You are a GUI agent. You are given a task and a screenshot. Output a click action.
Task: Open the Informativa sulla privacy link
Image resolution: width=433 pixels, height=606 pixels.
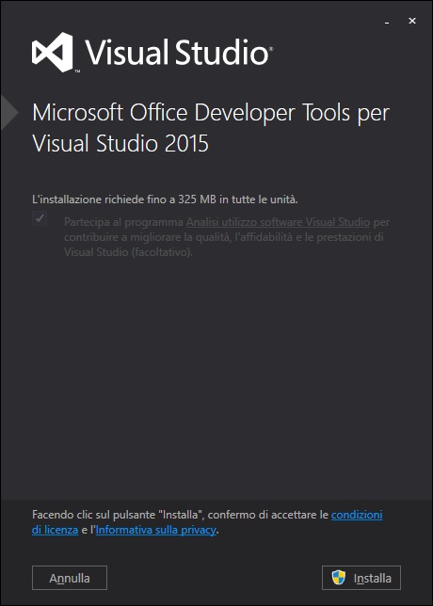pos(156,530)
